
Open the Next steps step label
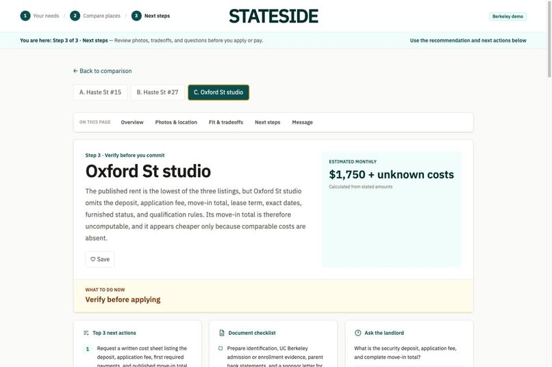[157, 16]
